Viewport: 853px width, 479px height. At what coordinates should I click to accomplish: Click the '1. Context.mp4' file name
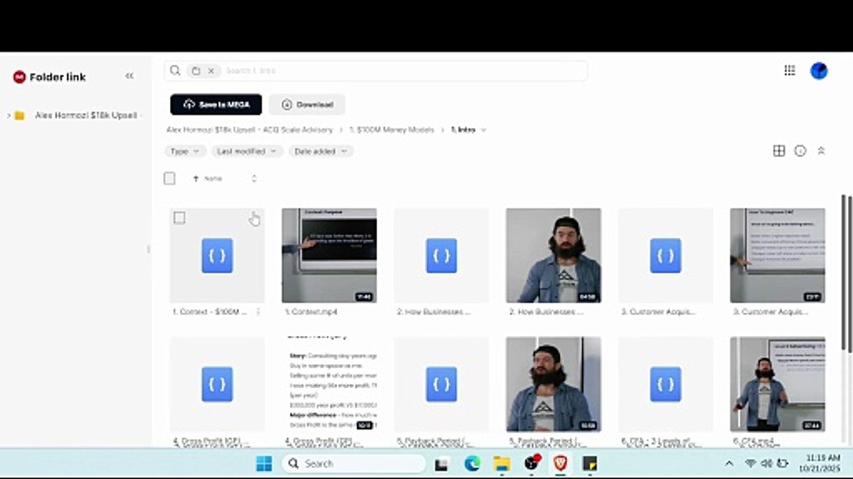click(311, 311)
